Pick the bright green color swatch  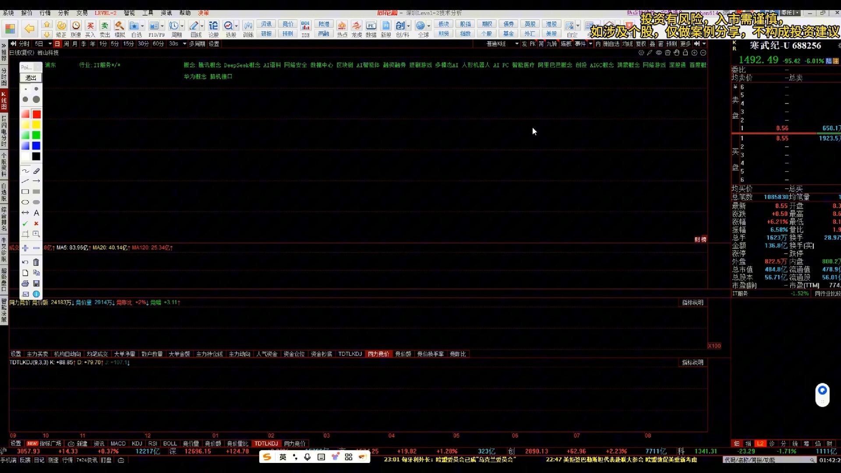coord(36,135)
